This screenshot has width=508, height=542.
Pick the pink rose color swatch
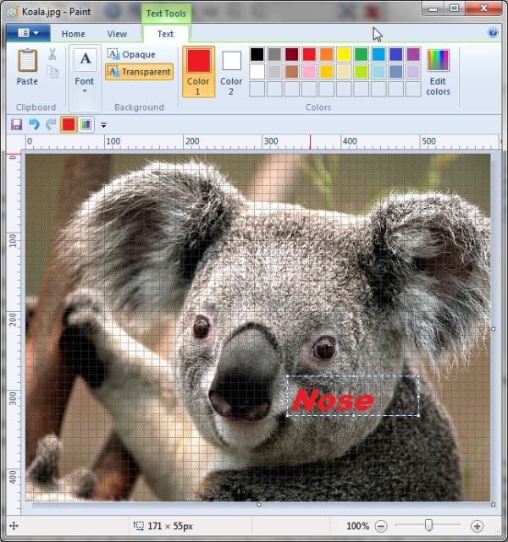[309, 72]
